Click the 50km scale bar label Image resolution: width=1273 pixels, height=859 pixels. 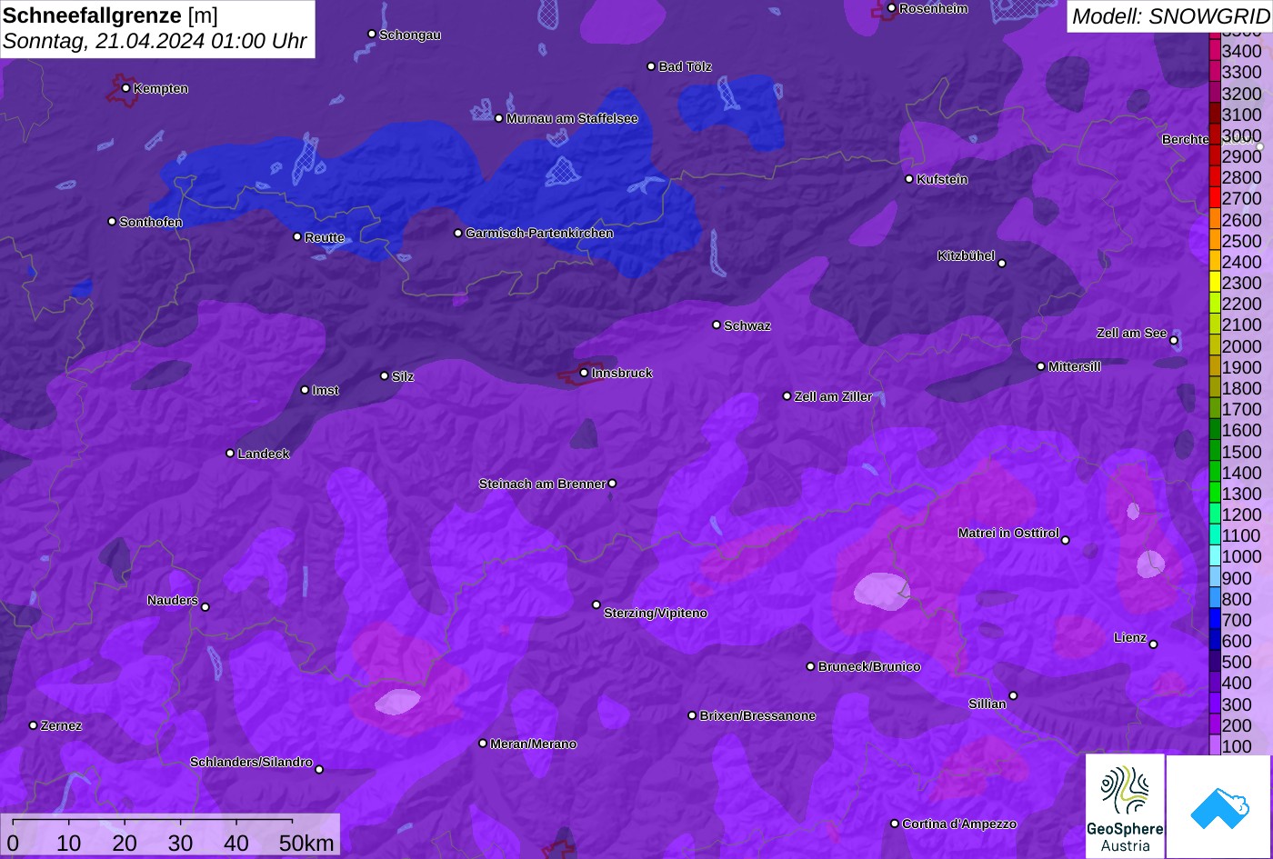(x=306, y=843)
